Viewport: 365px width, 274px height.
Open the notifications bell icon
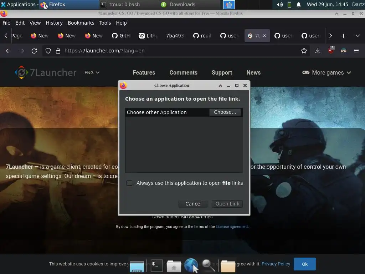[299, 4]
